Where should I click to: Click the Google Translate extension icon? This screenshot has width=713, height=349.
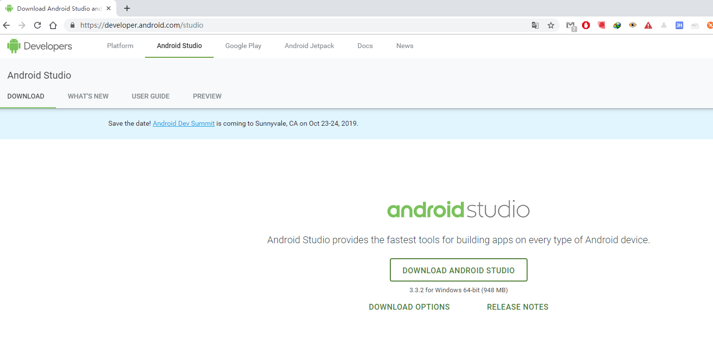(535, 25)
